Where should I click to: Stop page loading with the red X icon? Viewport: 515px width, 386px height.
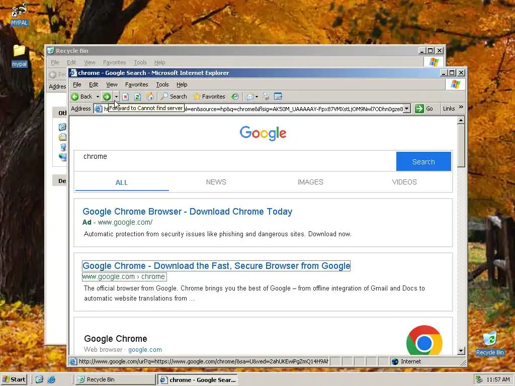point(125,96)
